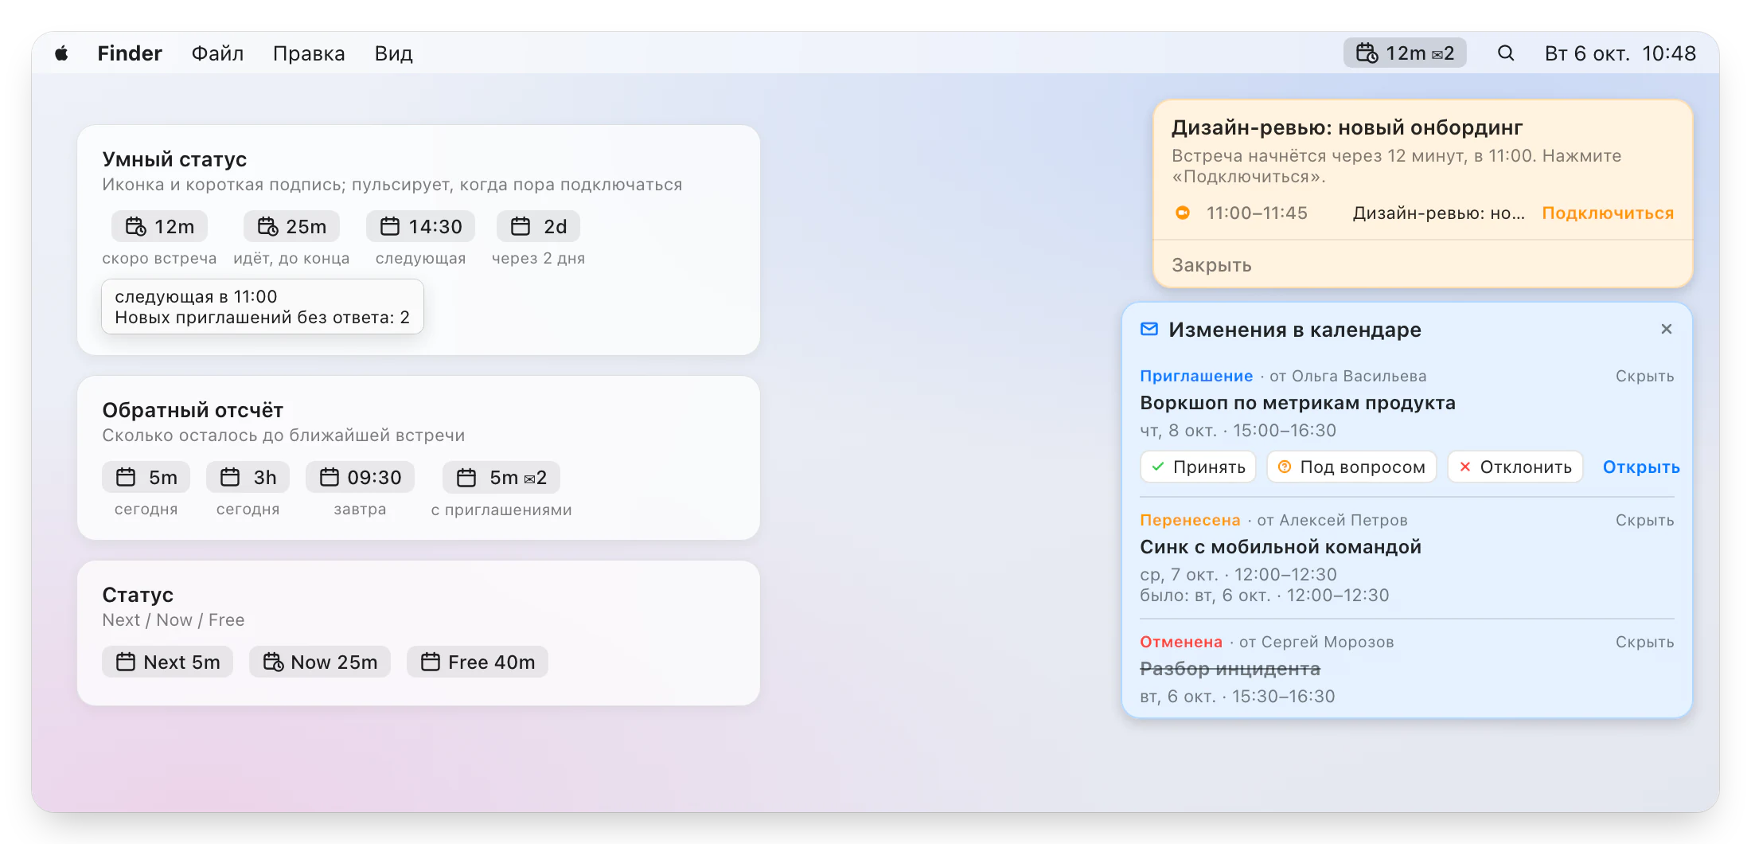The height and width of the screenshot is (844, 1751).
Task: Open the Вид menu
Action: pyautogui.click(x=394, y=53)
